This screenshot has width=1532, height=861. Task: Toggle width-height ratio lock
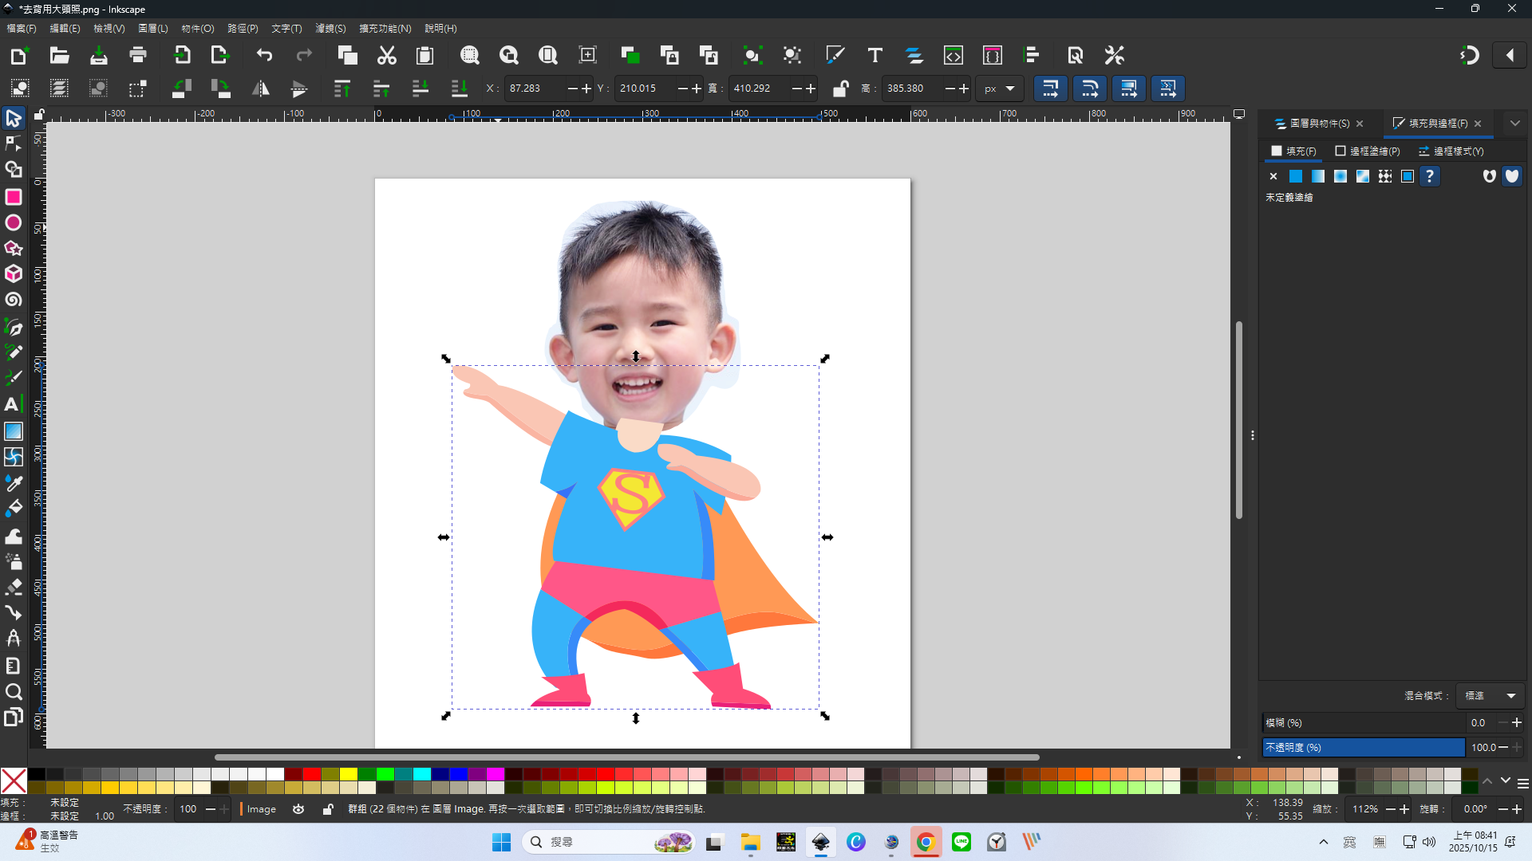point(840,88)
